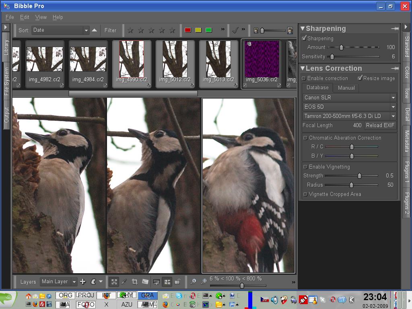Image resolution: width=412 pixels, height=309 pixels.
Task: Click the large thumbnail size icon
Action: click(x=290, y=31)
